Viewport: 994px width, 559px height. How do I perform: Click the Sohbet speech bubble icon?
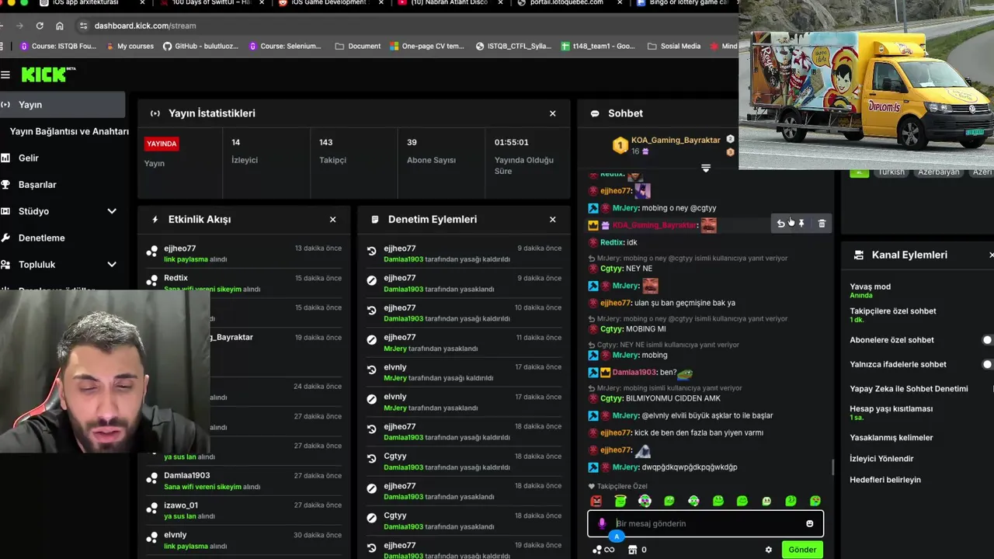595,113
